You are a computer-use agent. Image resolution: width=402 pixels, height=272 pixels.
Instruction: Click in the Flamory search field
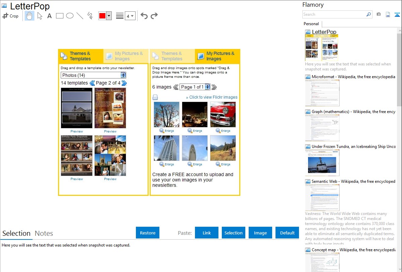point(334,14)
